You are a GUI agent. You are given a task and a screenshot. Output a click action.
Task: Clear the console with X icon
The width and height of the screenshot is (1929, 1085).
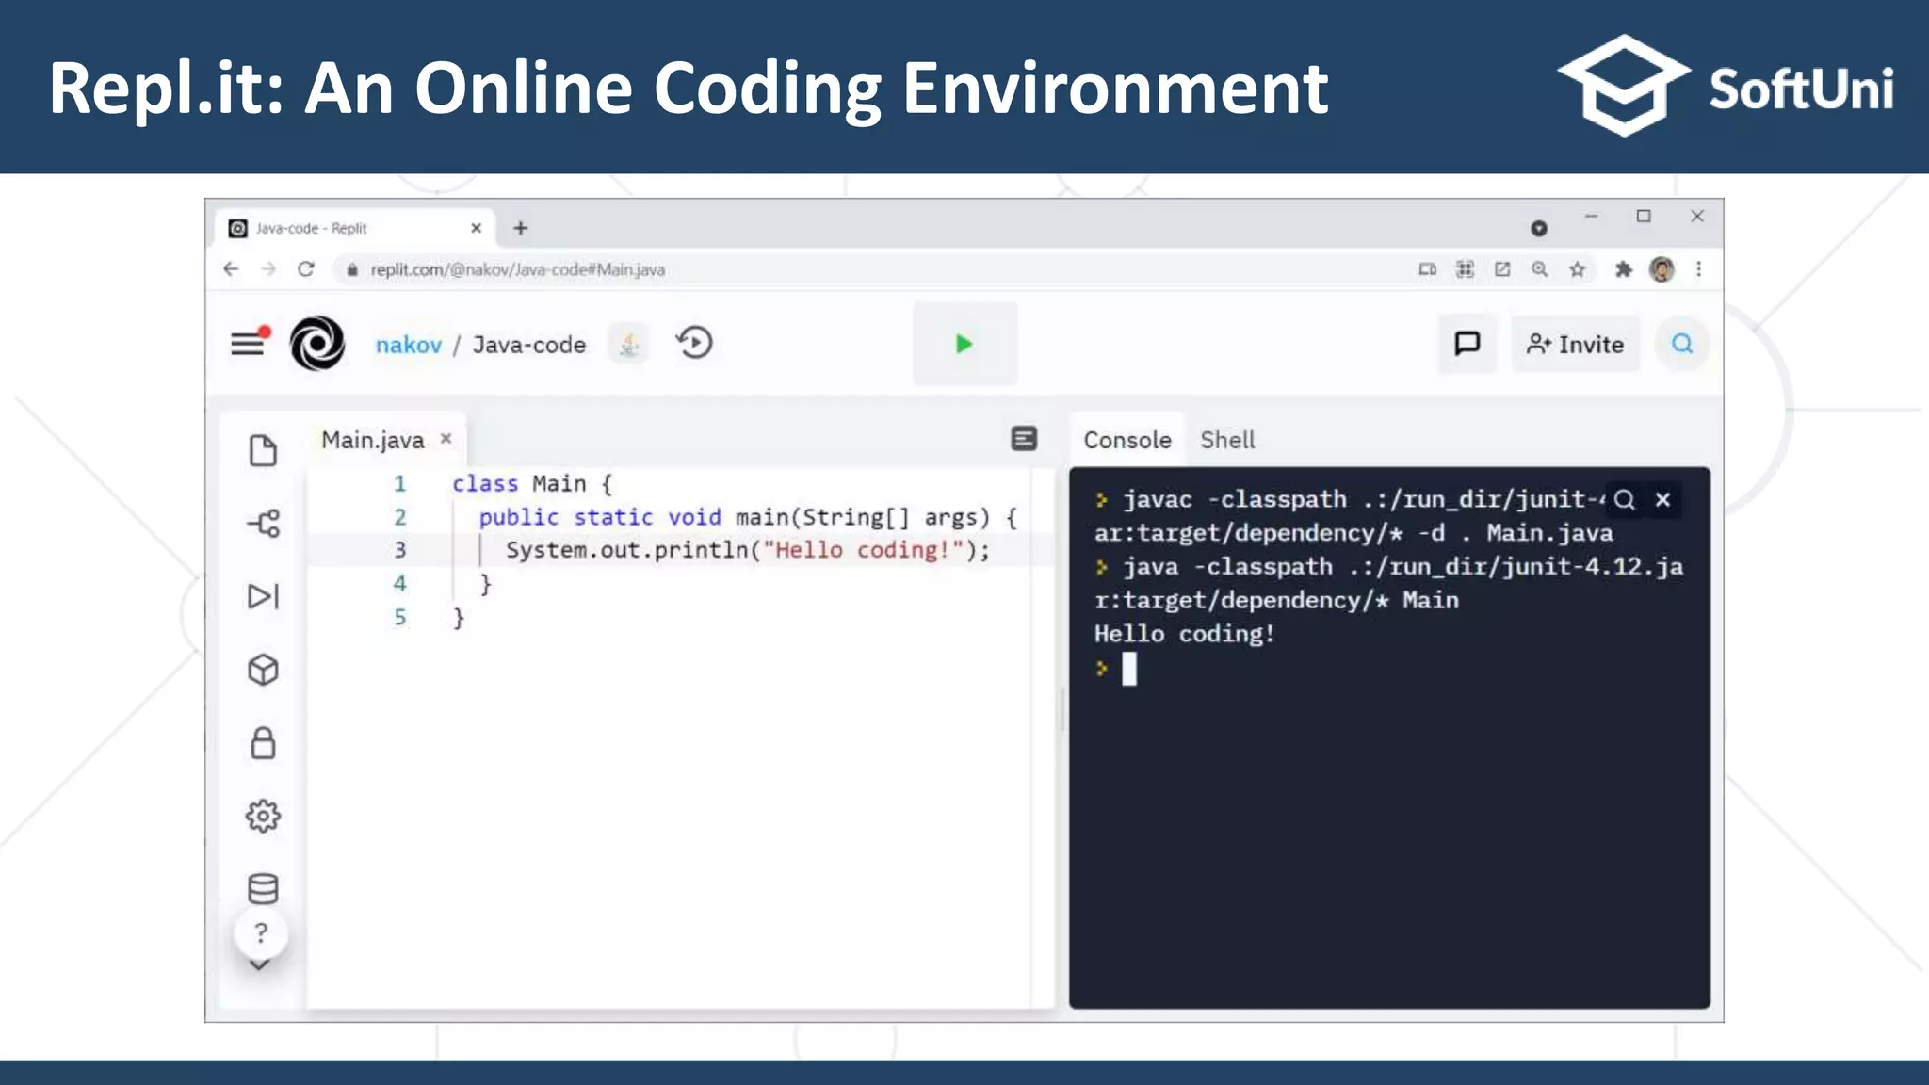click(x=1663, y=499)
